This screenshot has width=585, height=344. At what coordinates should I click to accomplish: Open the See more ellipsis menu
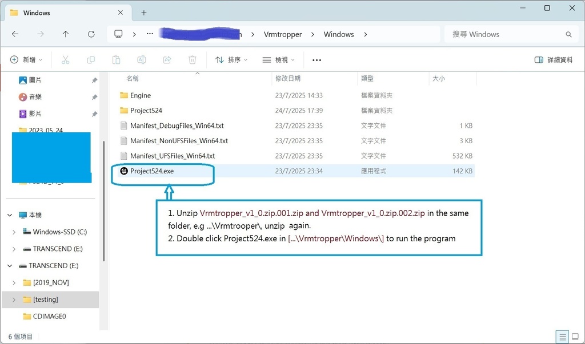coord(316,59)
